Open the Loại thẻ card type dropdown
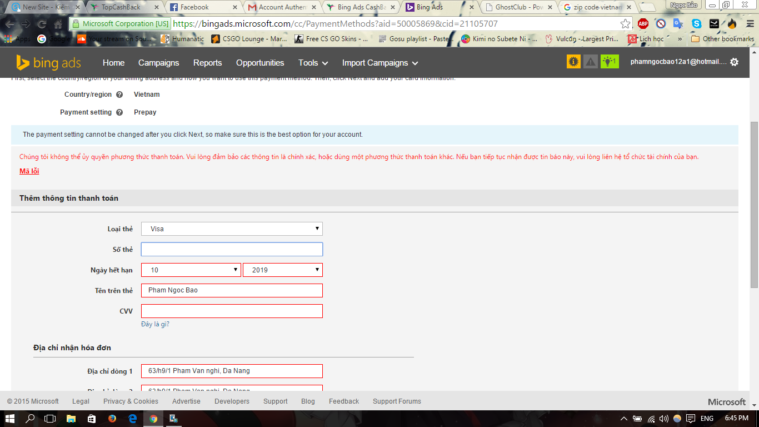759x427 pixels. pos(232,229)
